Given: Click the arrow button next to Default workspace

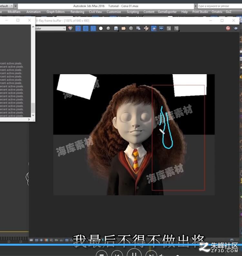Looking at the screenshot, I should (15, 6).
